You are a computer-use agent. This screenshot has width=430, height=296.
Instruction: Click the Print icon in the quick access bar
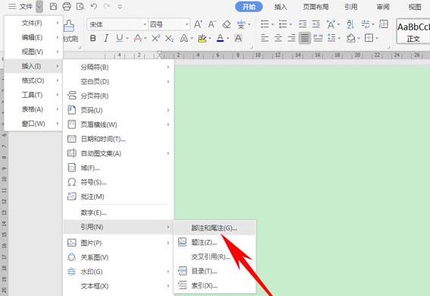pos(67,6)
